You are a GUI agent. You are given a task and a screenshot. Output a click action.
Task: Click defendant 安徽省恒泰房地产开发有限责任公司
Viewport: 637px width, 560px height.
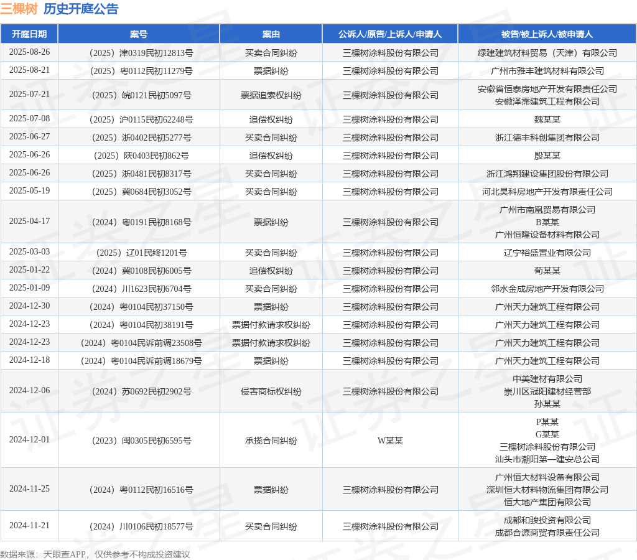547,89
